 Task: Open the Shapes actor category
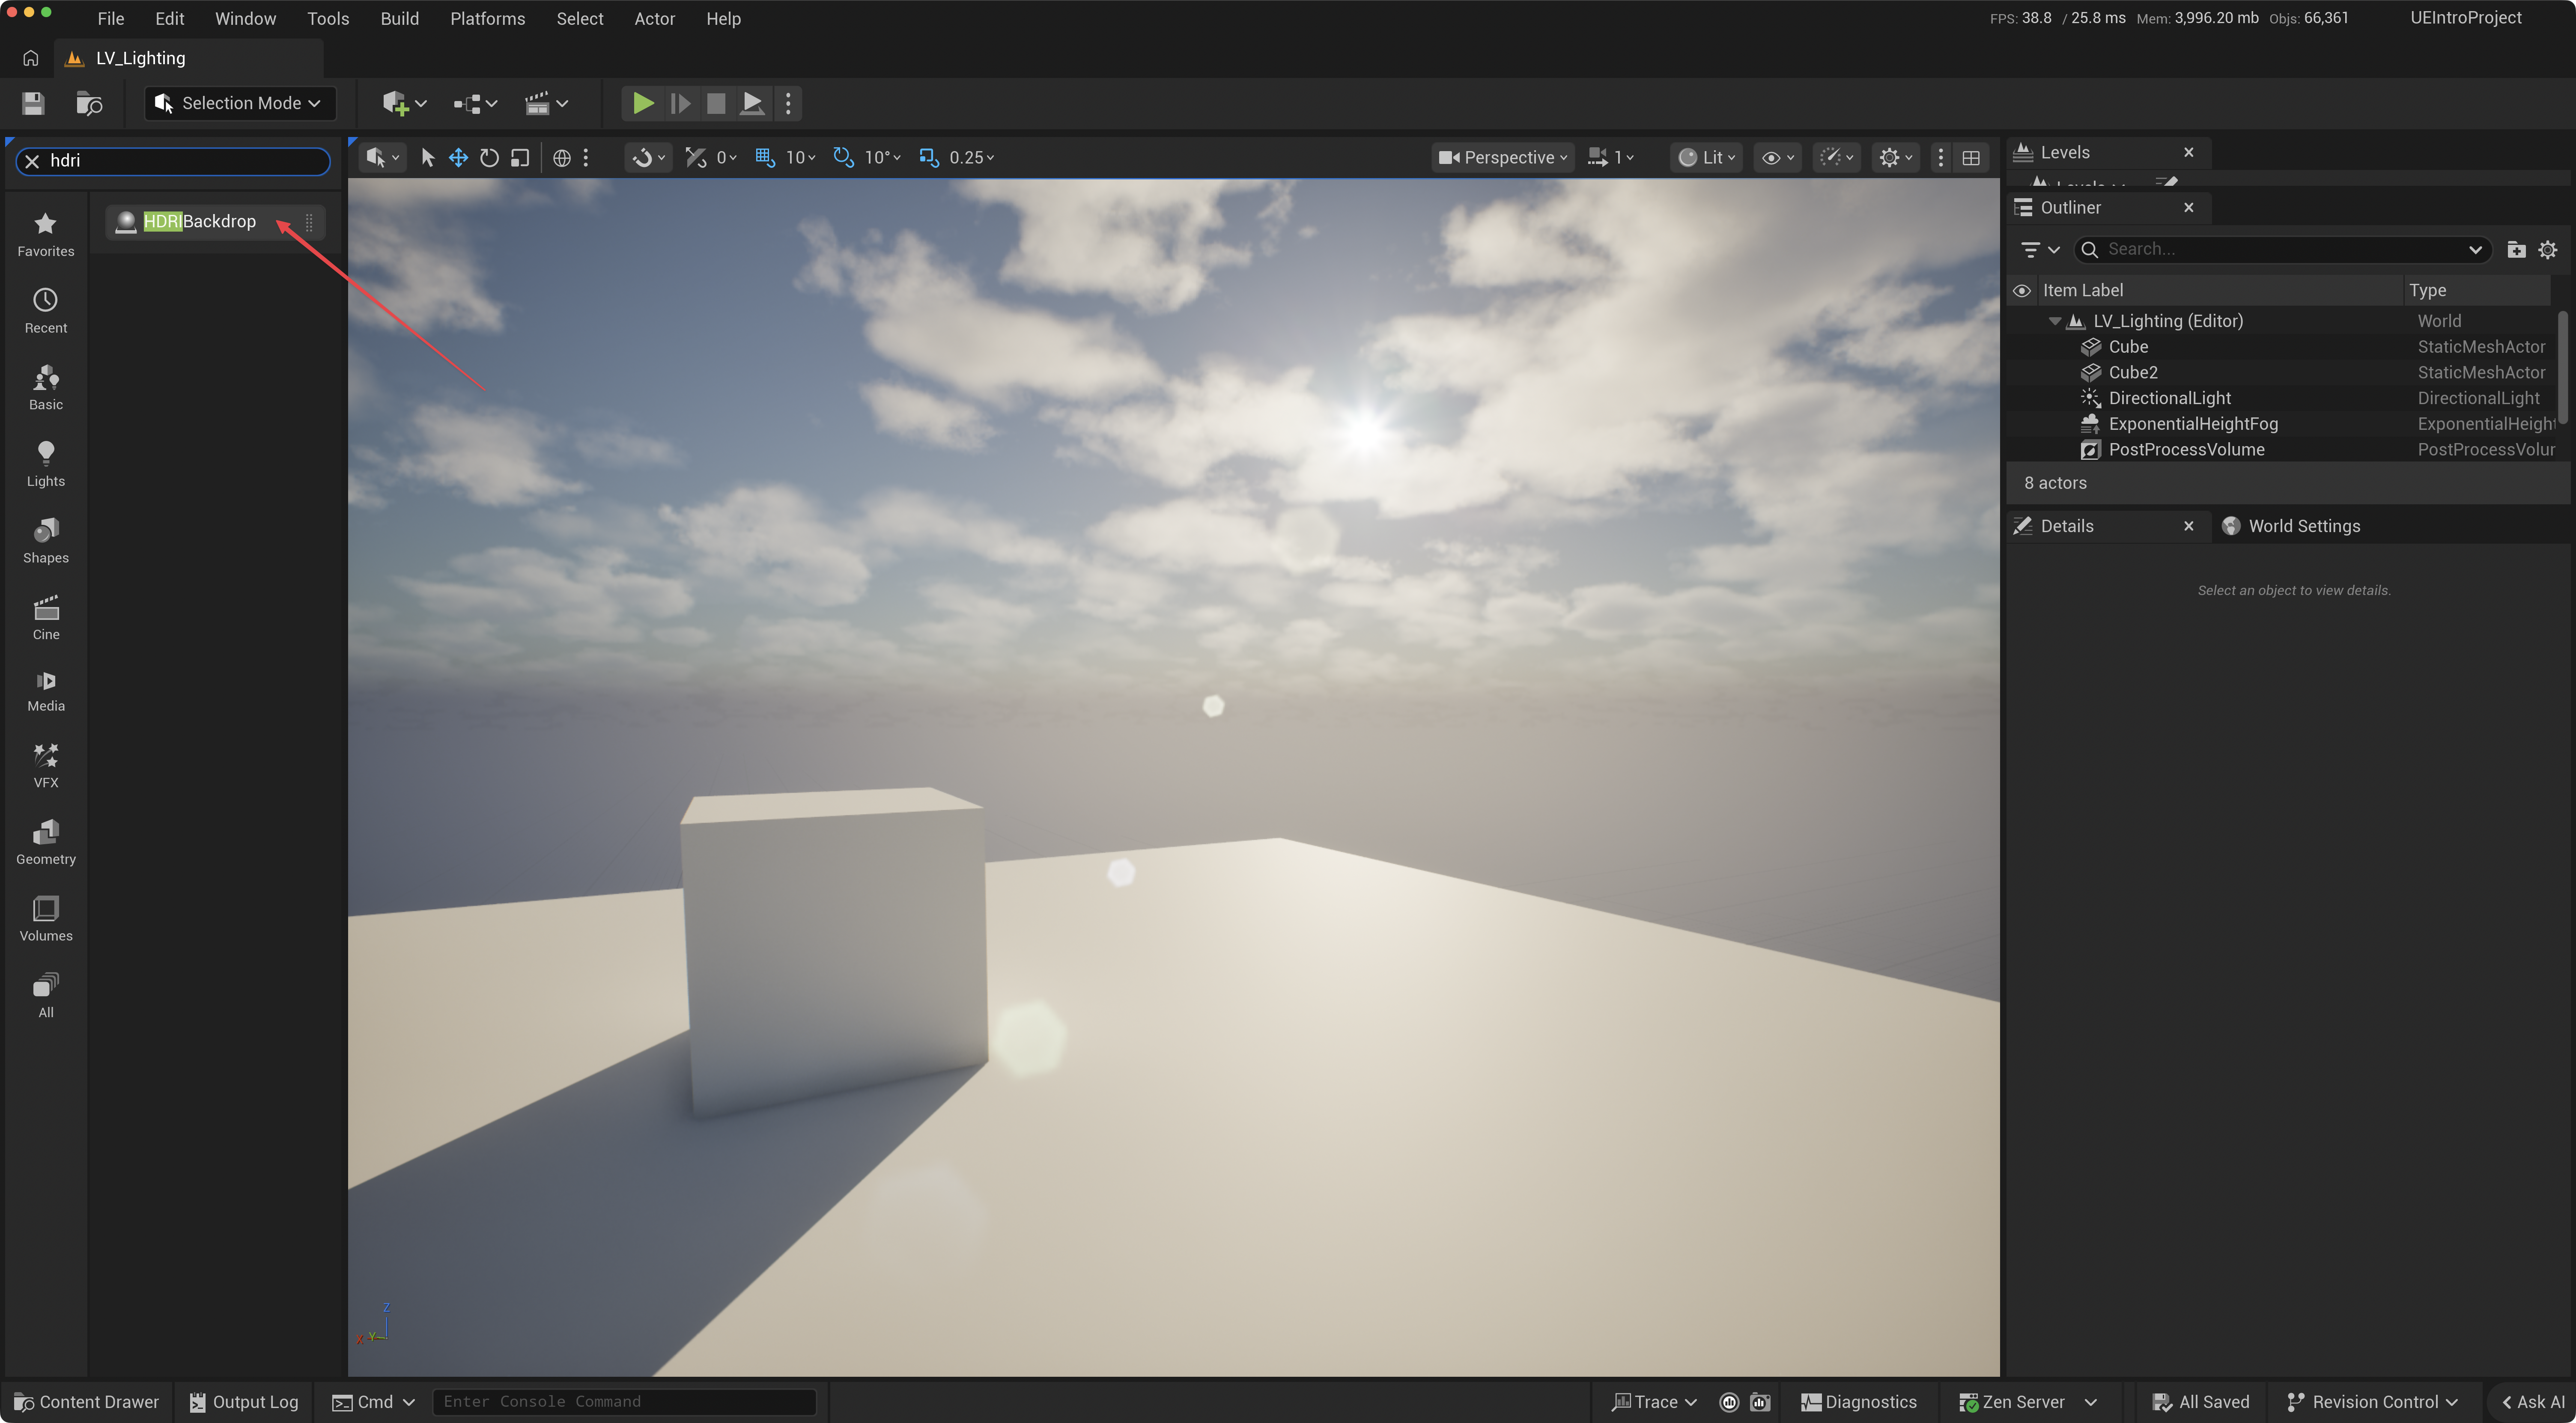click(x=45, y=542)
